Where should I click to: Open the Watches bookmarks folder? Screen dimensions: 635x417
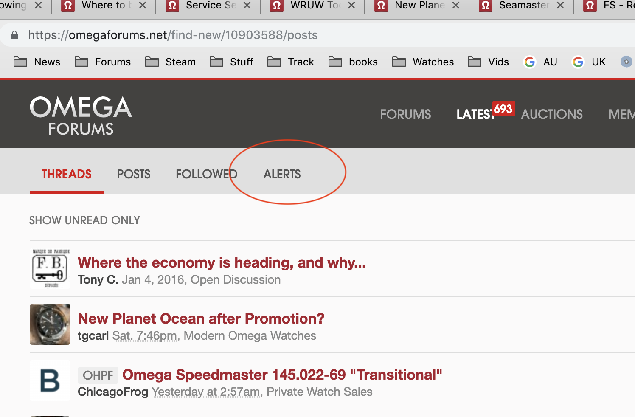coord(423,62)
